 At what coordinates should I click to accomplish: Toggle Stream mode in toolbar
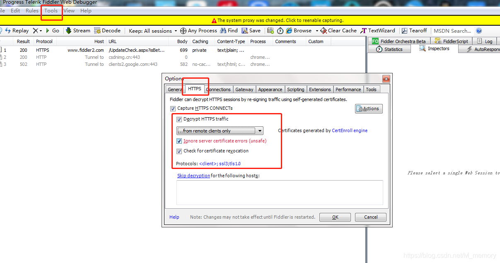pos(78,31)
